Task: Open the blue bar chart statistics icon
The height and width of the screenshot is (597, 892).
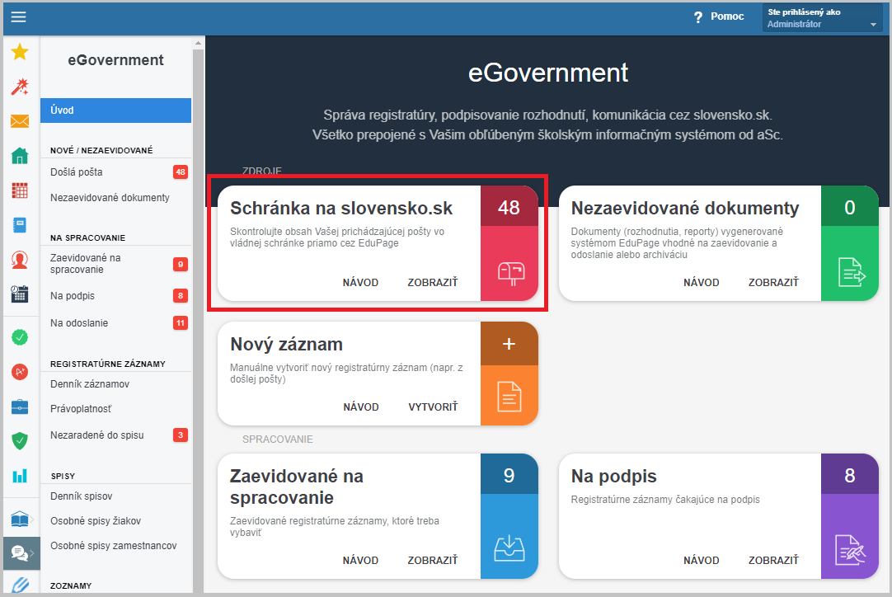Action: 20,476
